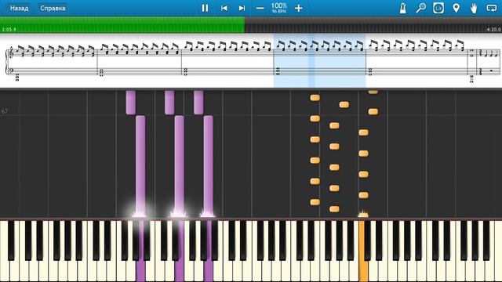The image size is (502, 282).
Task: Pause the song playback
Action: 205,8
